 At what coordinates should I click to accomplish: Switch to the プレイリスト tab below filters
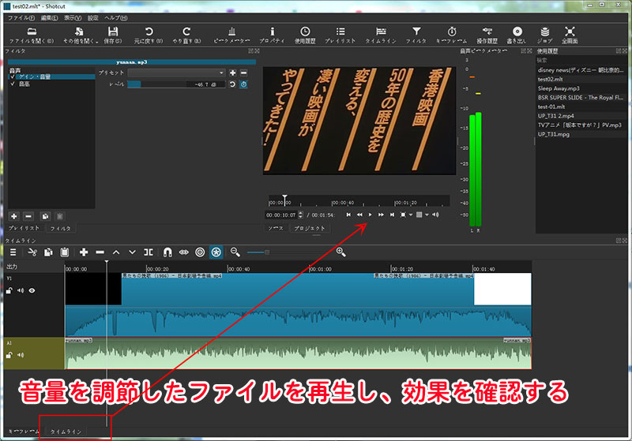(24, 228)
